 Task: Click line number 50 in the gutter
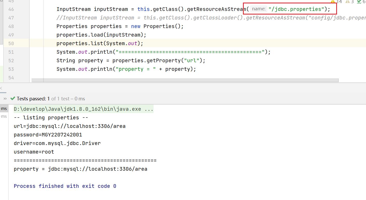tap(11, 43)
